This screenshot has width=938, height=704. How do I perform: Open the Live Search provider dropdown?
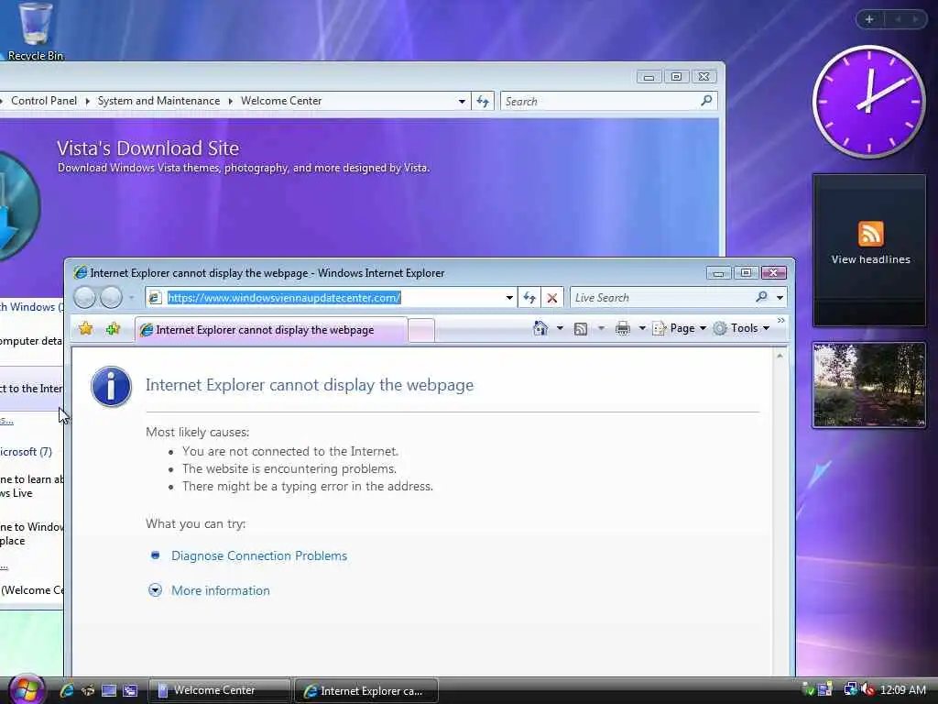(780, 298)
